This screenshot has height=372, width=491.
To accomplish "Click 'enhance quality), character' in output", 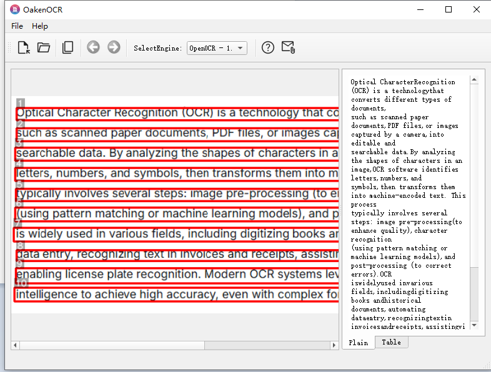I will pyautogui.click(x=399, y=230).
